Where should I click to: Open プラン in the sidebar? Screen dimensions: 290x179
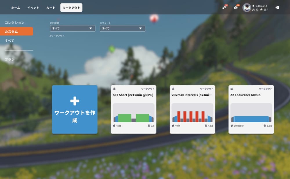(10, 60)
